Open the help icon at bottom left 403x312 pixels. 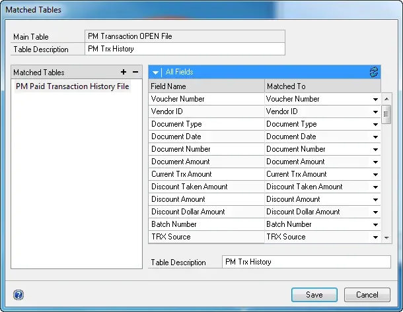point(18,295)
